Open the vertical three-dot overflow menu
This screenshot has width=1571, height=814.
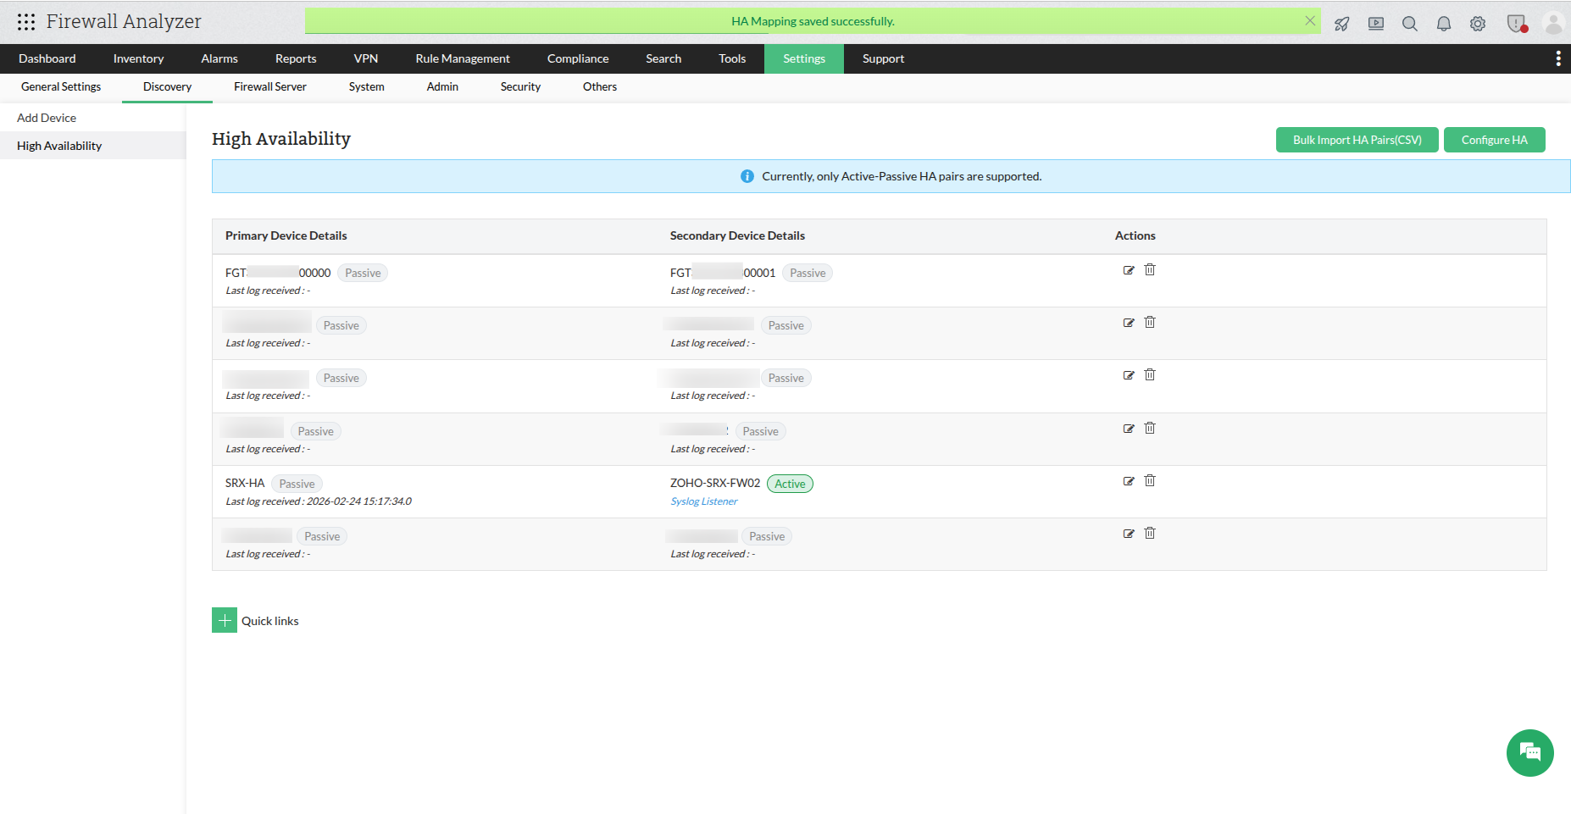[1557, 58]
